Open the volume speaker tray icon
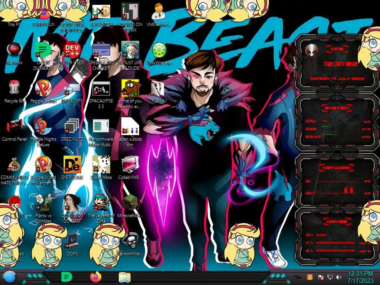The height and width of the screenshot is (285, 380). [x=339, y=277]
